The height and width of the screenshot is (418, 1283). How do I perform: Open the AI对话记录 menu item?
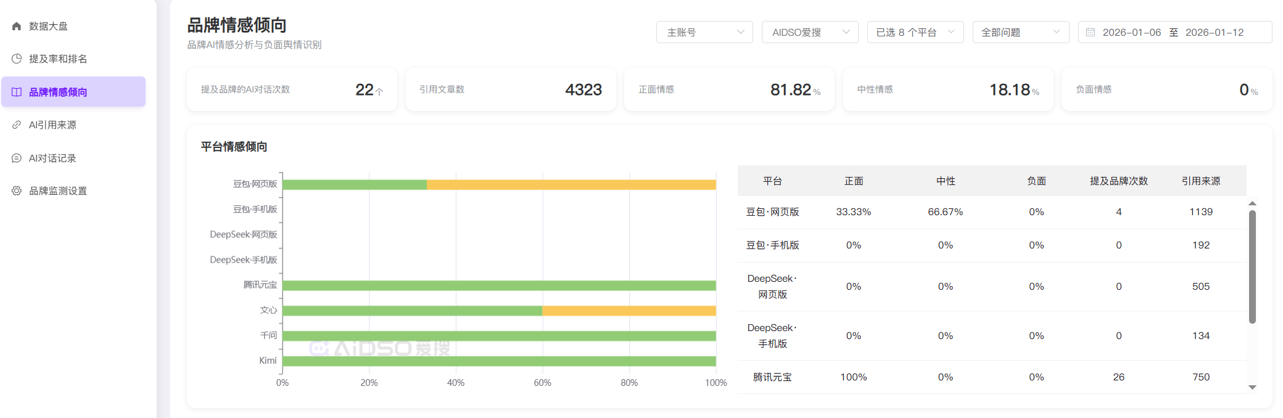point(52,158)
